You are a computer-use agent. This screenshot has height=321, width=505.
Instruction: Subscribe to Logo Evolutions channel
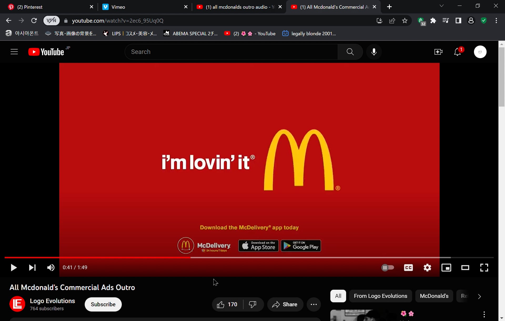coord(103,304)
